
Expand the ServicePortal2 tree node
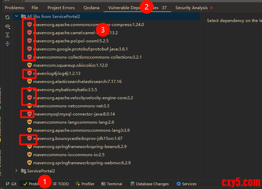(x=16, y=171)
